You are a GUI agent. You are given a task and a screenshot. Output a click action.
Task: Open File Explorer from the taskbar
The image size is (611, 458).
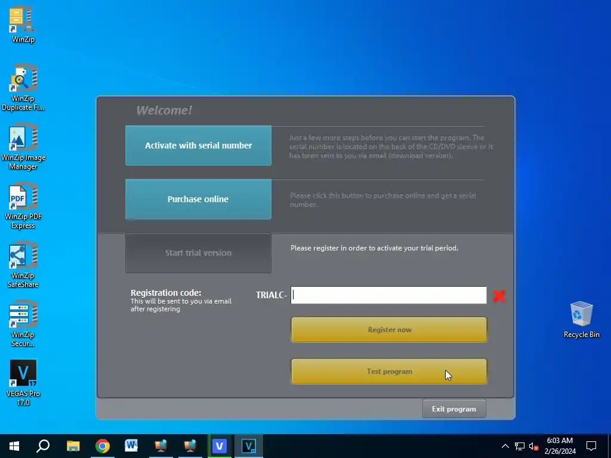tap(73, 446)
